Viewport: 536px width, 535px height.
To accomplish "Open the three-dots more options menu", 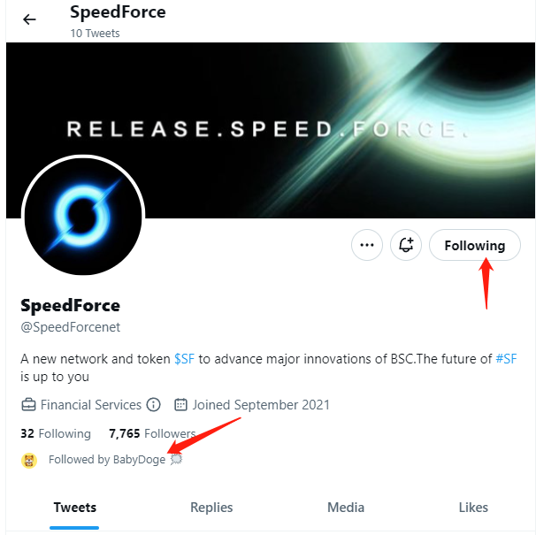I will pyautogui.click(x=367, y=245).
